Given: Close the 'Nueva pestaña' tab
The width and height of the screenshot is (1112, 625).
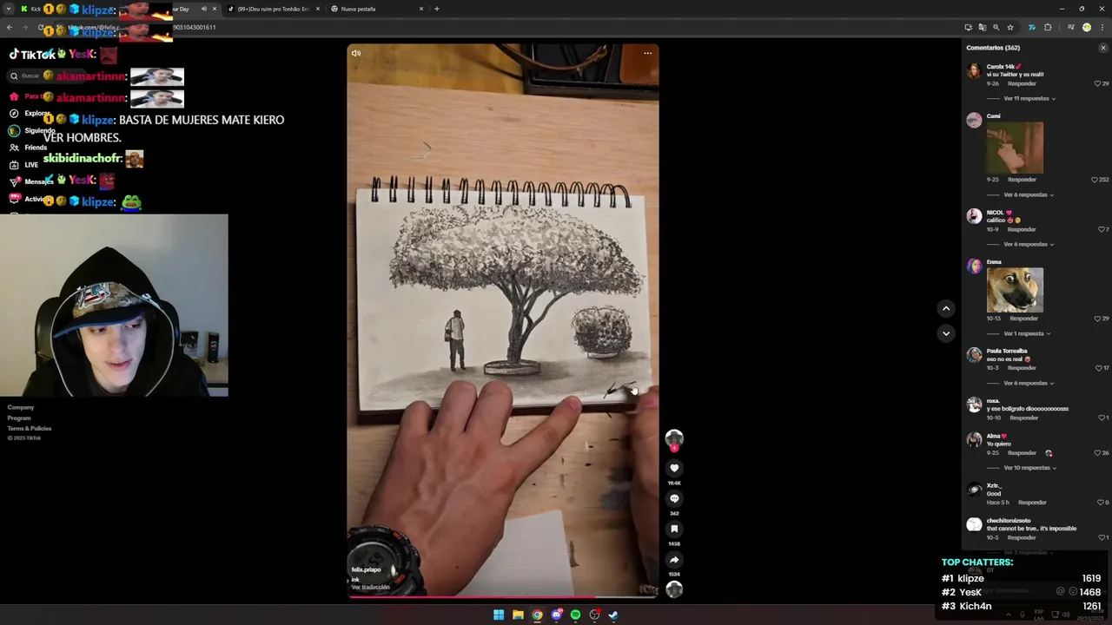Looking at the screenshot, I should tap(421, 9).
